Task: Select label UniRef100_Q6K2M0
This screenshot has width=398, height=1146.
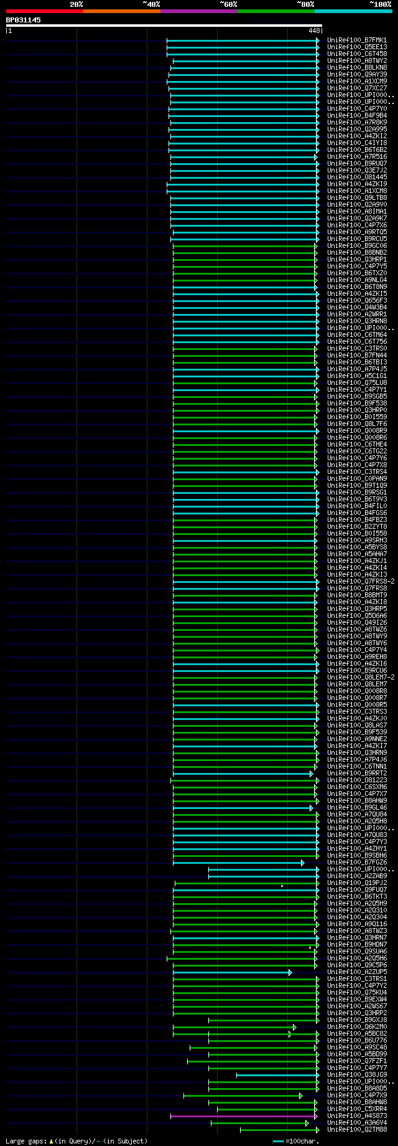Action: 357,1026
